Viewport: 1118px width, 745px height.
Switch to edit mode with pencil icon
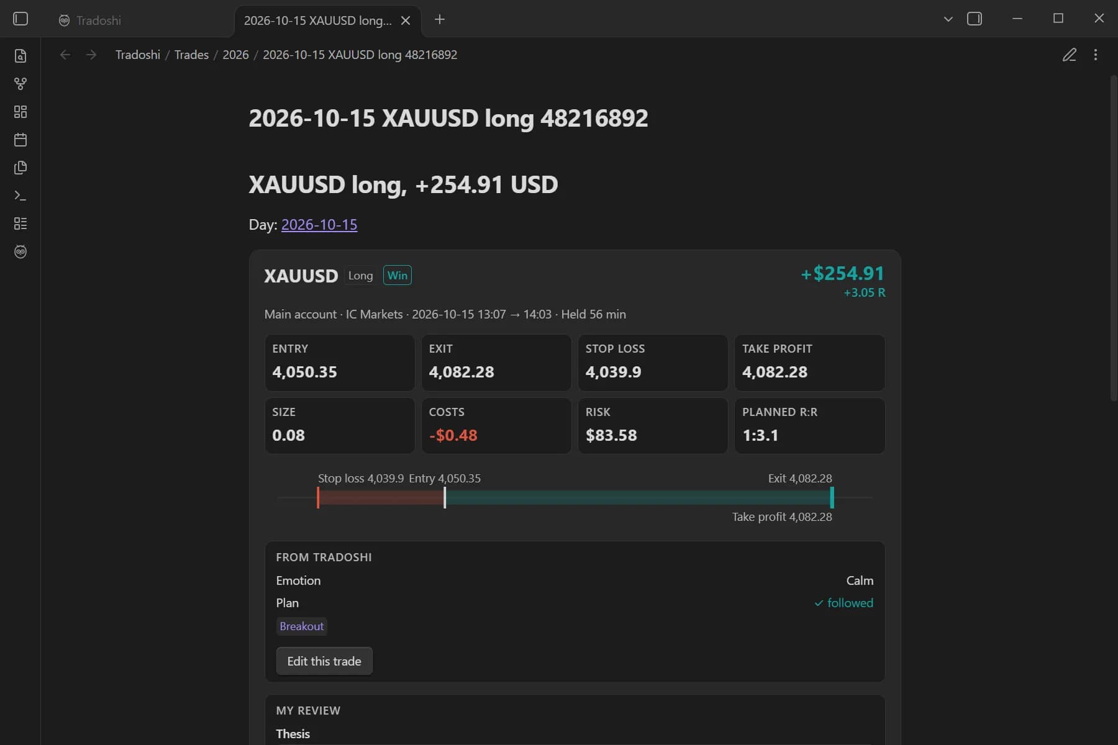(x=1070, y=55)
